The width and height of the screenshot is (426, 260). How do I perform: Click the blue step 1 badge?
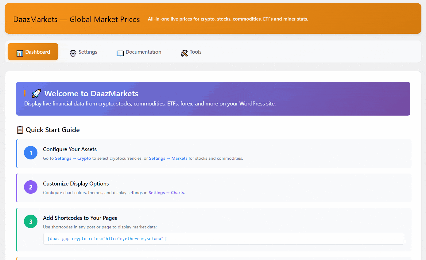point(30,153)
